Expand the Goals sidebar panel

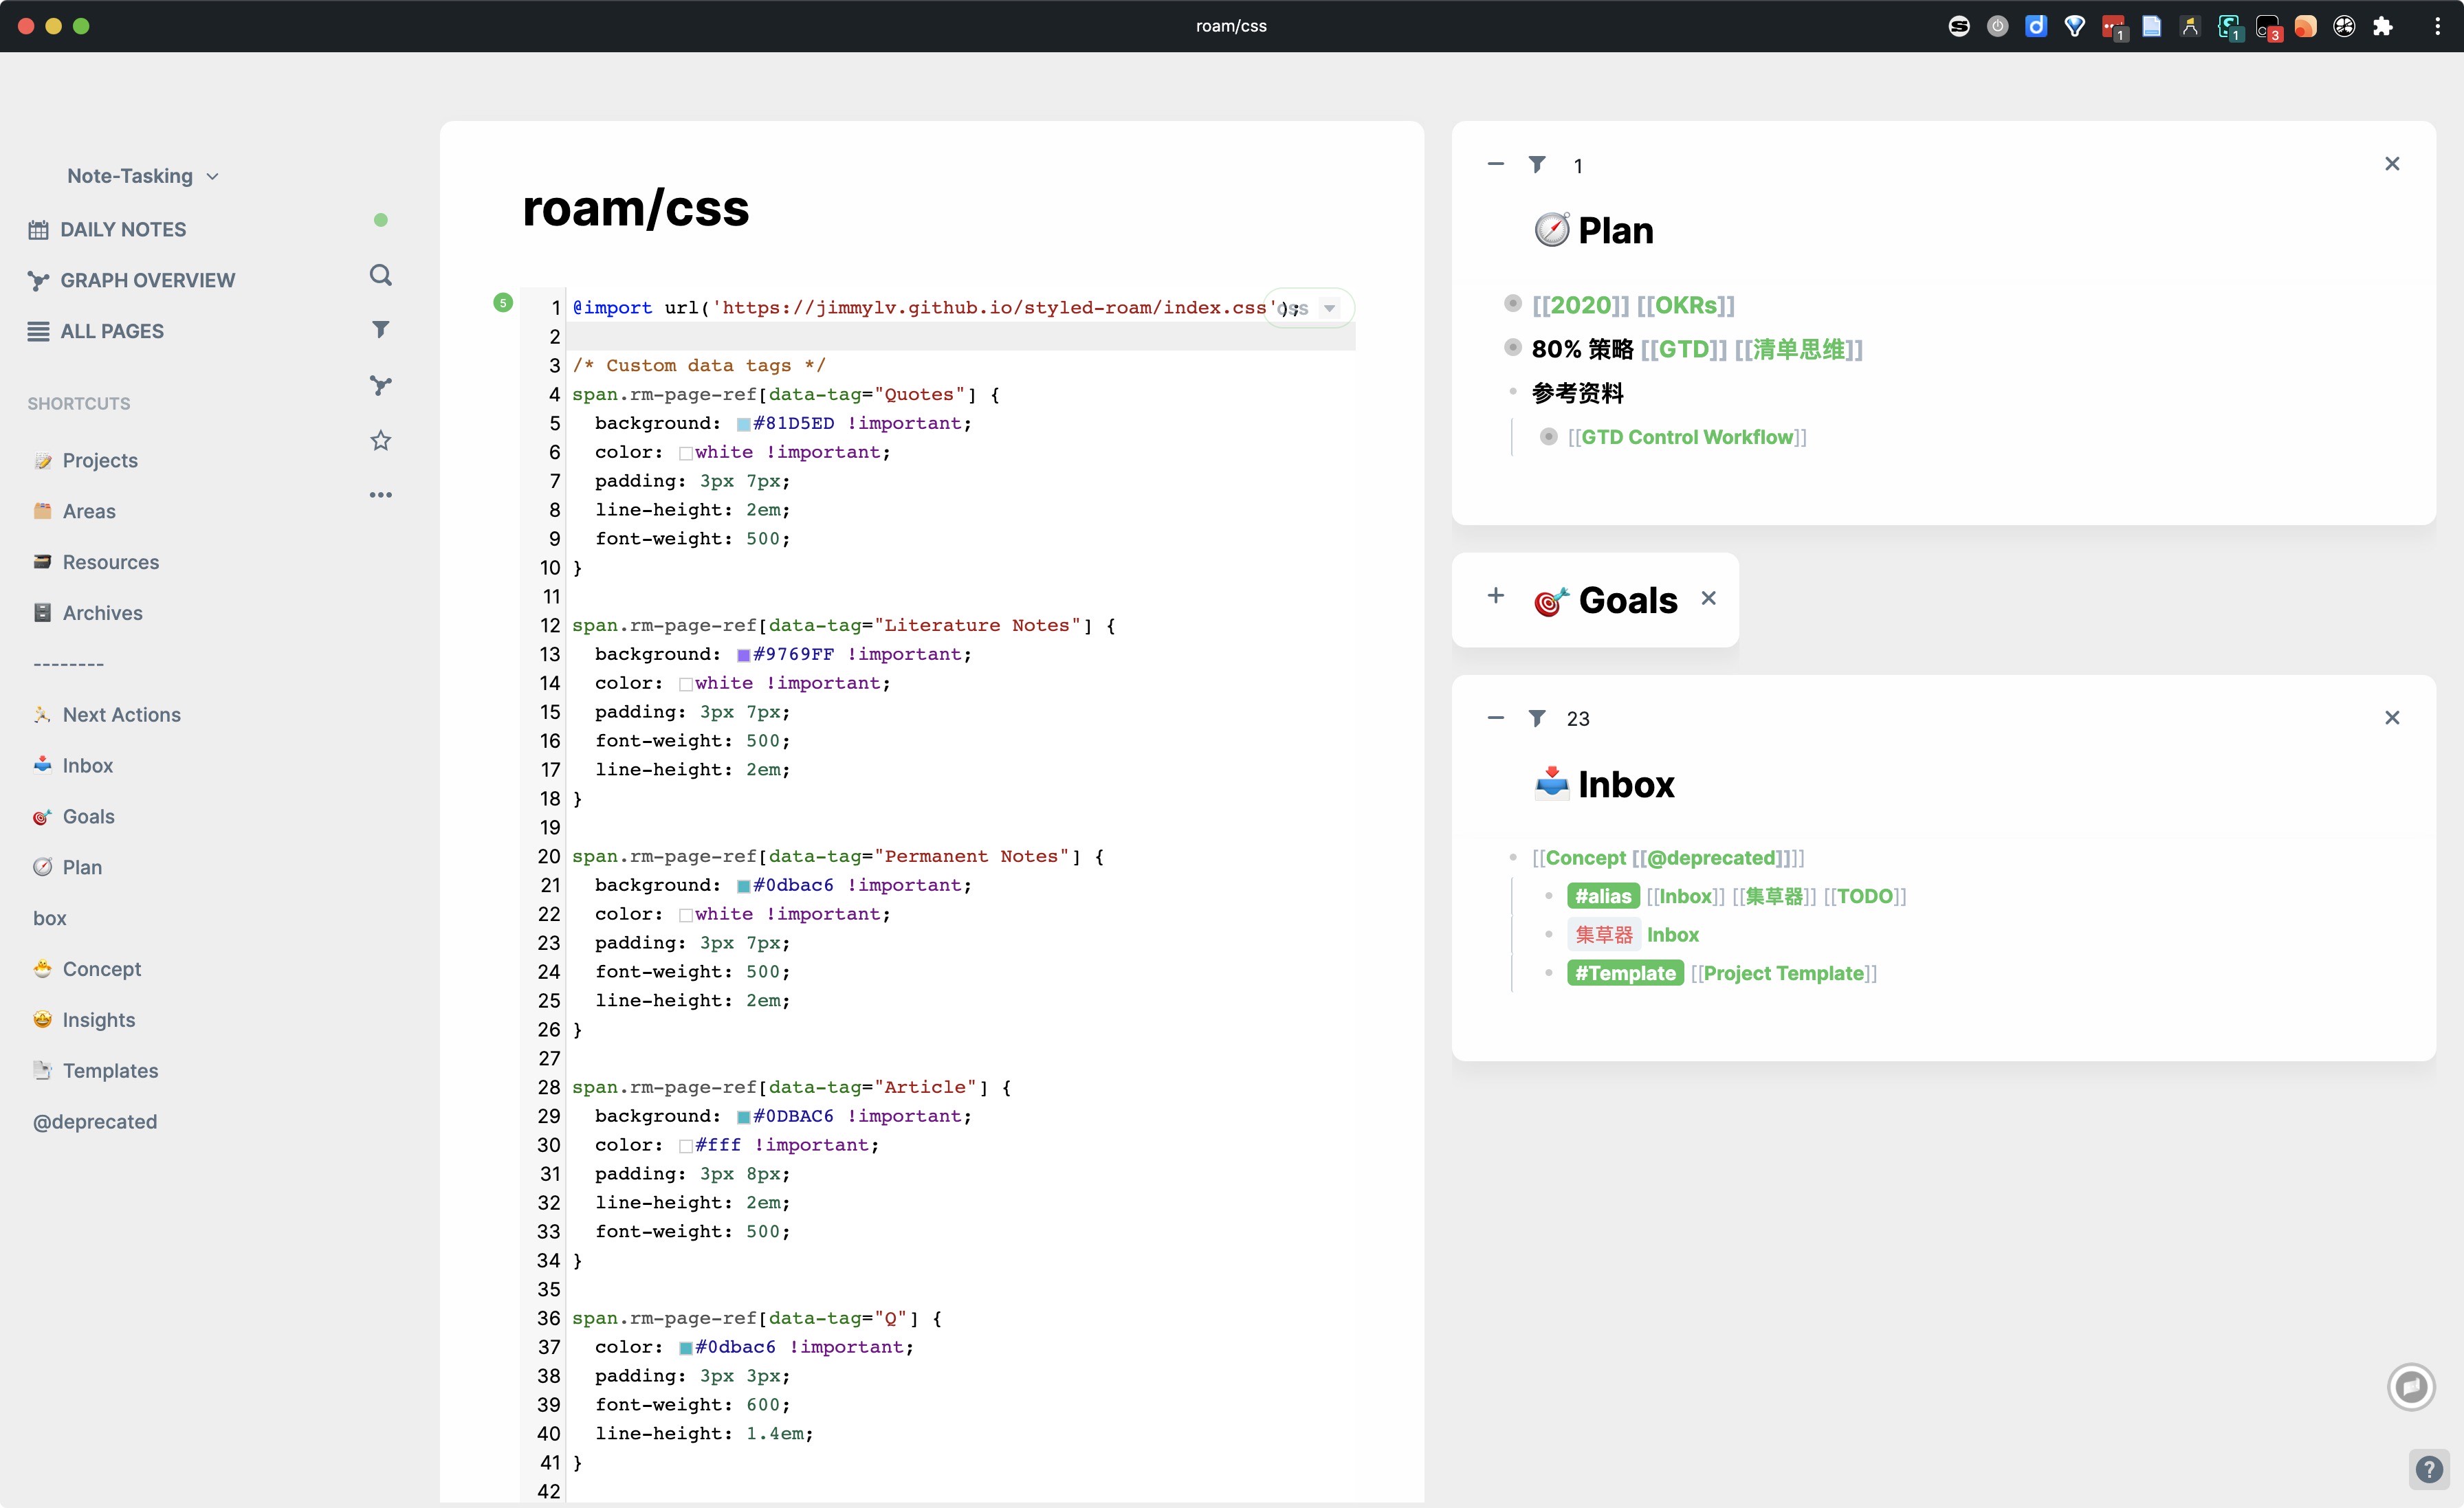click(x=1495, y=596)
